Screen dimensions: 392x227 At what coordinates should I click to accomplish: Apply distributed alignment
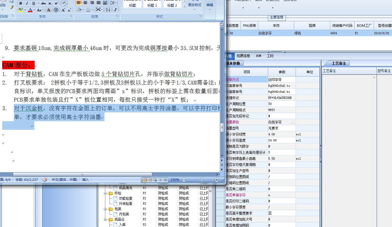click(105, 3)
